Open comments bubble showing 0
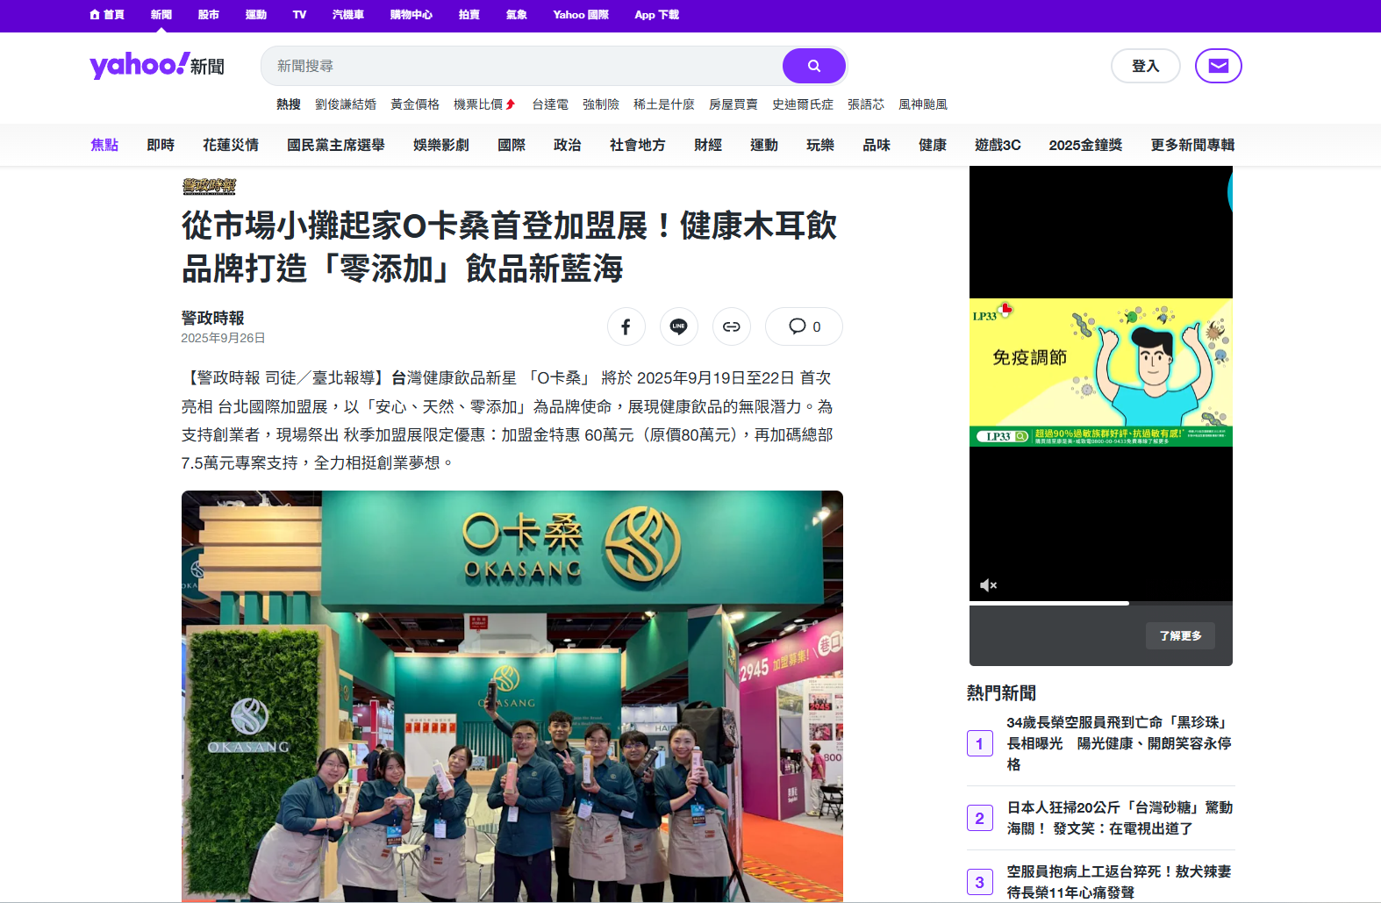The image size is (1381, 903). (804, 326)
